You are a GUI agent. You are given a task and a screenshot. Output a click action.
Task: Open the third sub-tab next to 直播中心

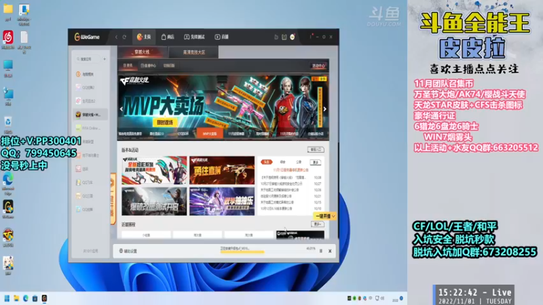click(x=169, y=65)
